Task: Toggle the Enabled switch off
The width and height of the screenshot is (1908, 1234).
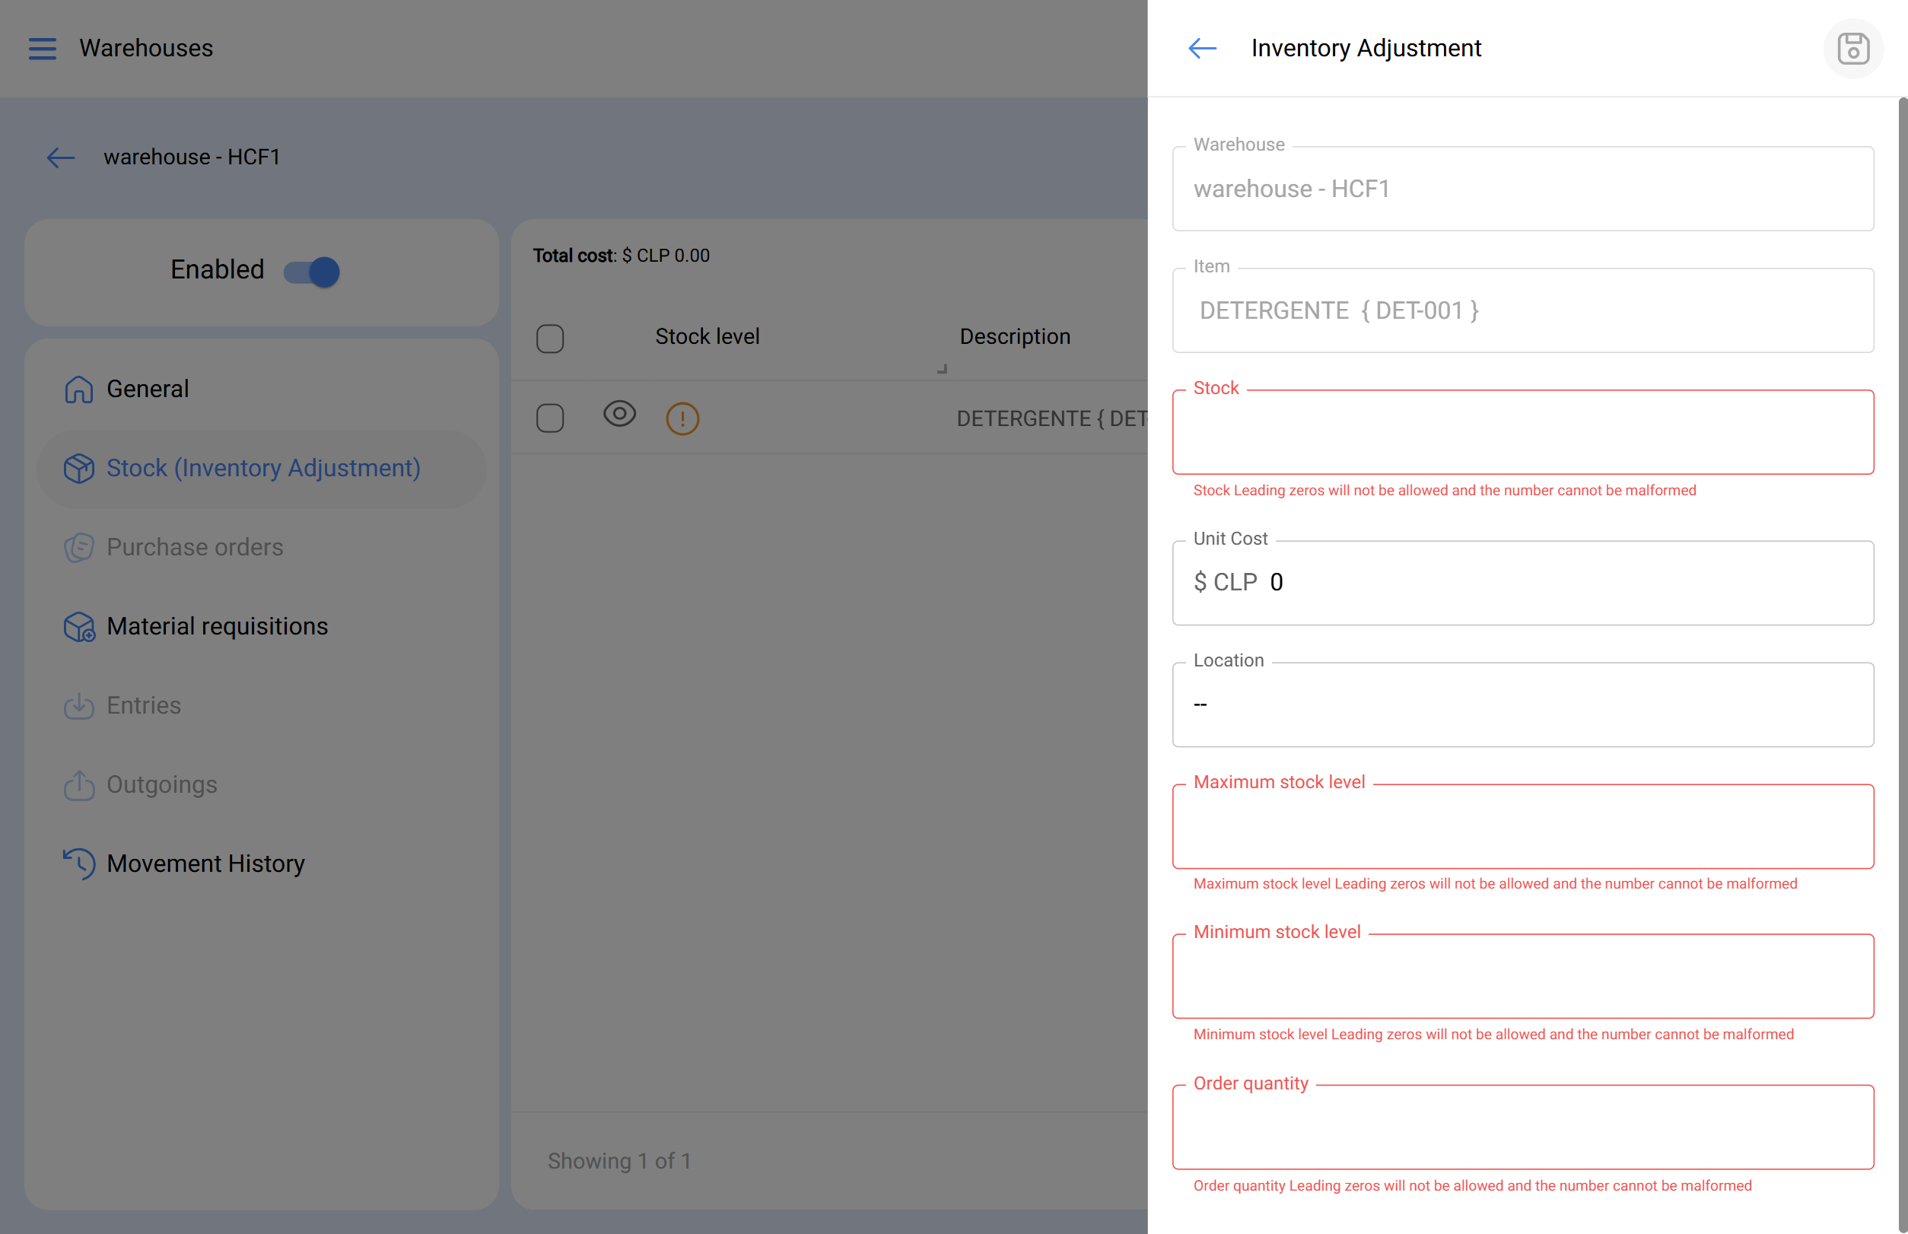Action: click(312, 272)
